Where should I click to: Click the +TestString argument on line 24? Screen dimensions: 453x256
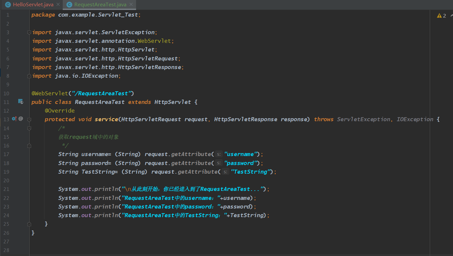[245, 215]
